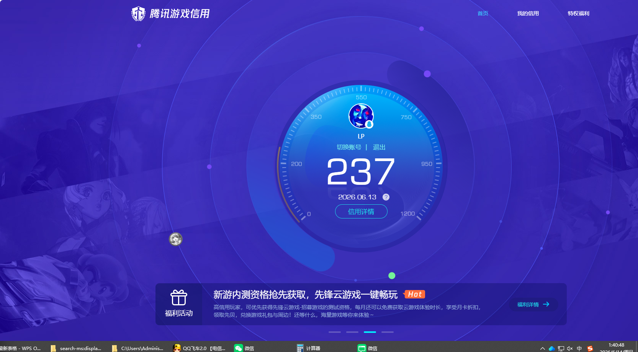
Task: Select the fourth carousel indicator dash
Action: click(x=388, y=332)
